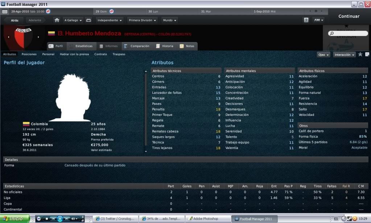The width and height of the screenshot is (371, 223).
Task: Click the match marker icon on 28-Ago-2010
Action: point(48,11)
